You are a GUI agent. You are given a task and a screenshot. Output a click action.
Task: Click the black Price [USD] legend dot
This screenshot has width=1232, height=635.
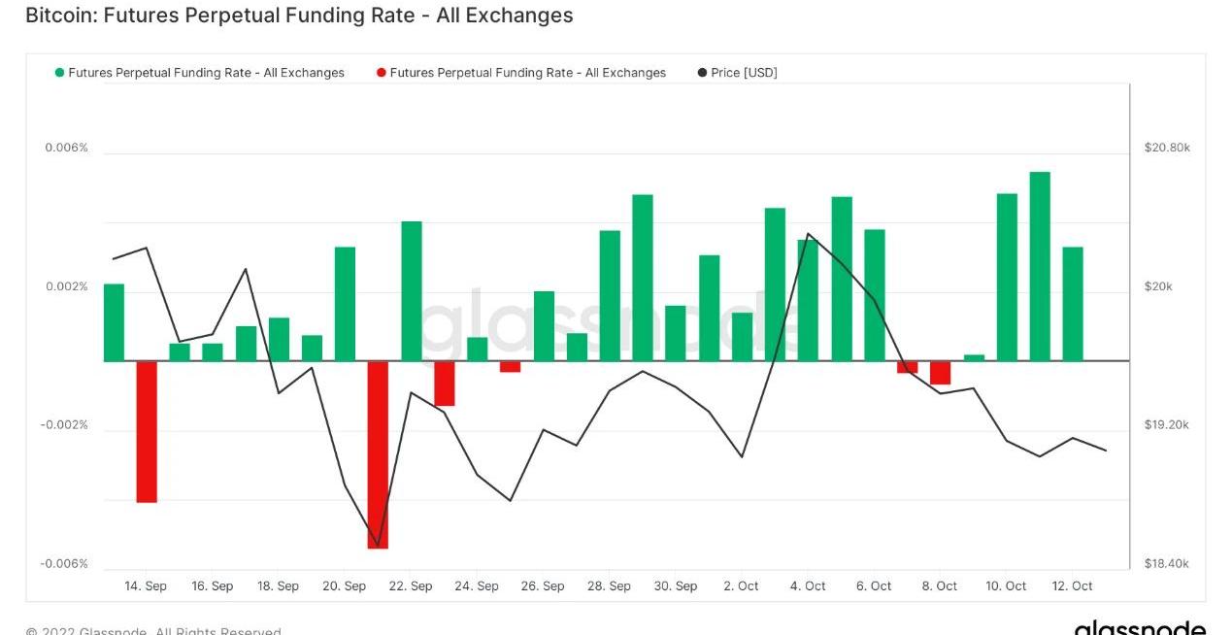pyautogui.click(x=702, y=73)
